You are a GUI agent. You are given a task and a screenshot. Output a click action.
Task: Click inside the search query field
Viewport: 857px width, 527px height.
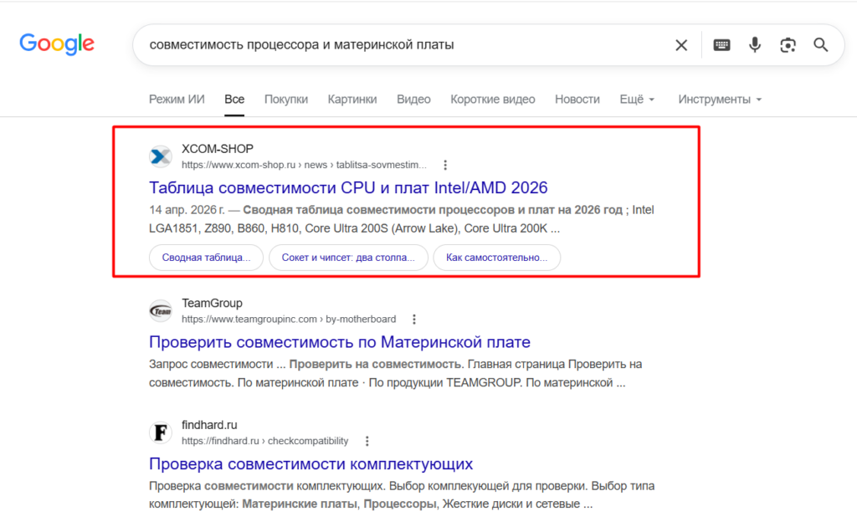(x=404, y=45)
